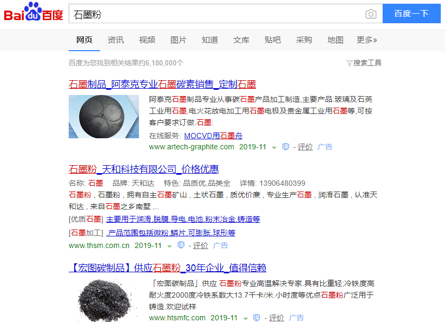Image resolution: width=445 pixels, height=324 pixels.
Task: Select the result count text 6,180,000个
Action: (x=164, y=63)
